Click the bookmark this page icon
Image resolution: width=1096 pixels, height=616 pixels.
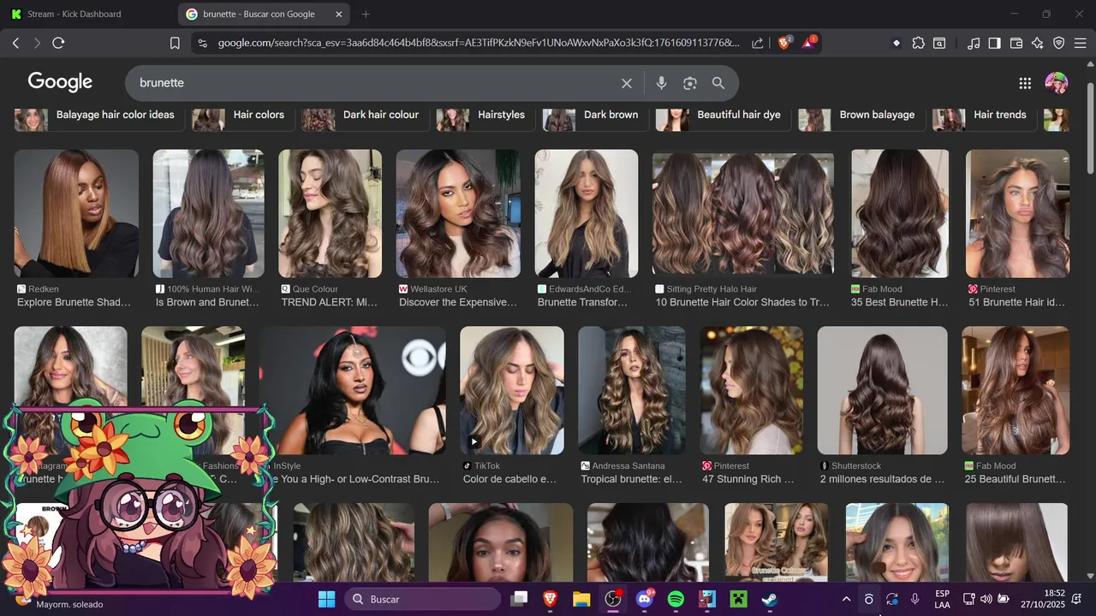click(x=175, y=43)
